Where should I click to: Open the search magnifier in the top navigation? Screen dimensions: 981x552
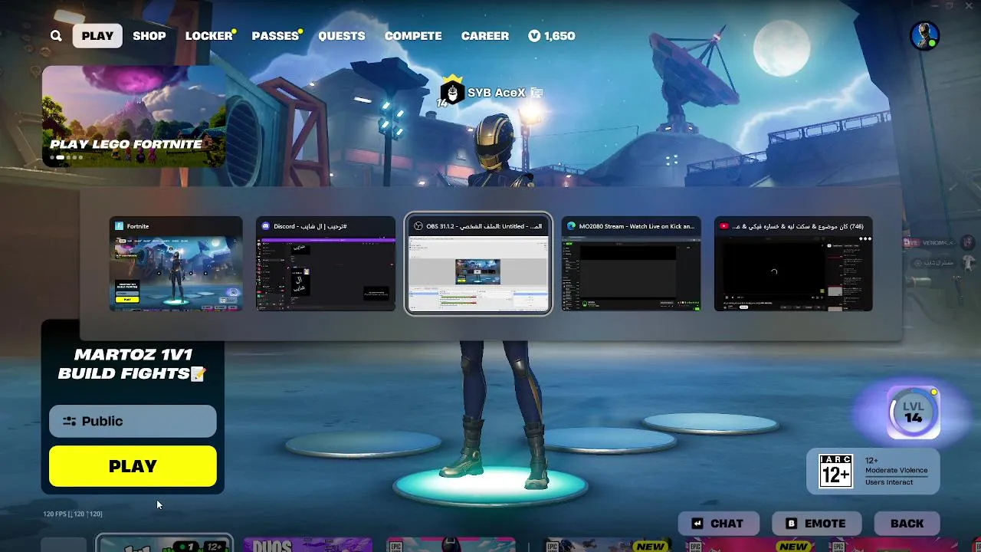point(56,36)
